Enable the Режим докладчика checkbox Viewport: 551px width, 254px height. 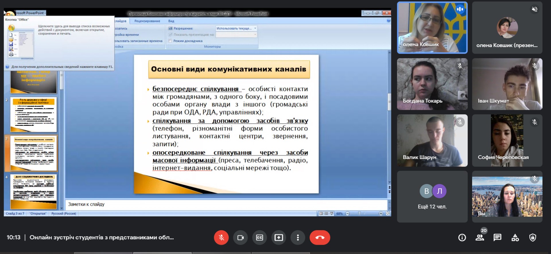point(170,41)
